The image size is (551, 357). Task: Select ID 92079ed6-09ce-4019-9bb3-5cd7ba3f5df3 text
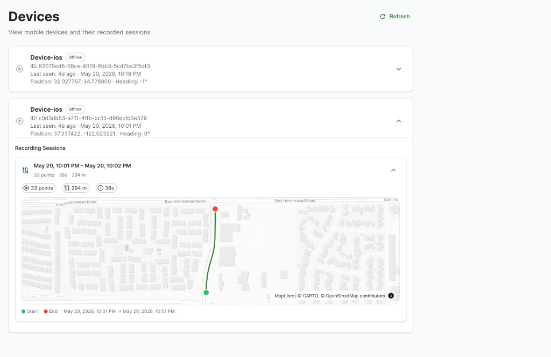point(90,66)
